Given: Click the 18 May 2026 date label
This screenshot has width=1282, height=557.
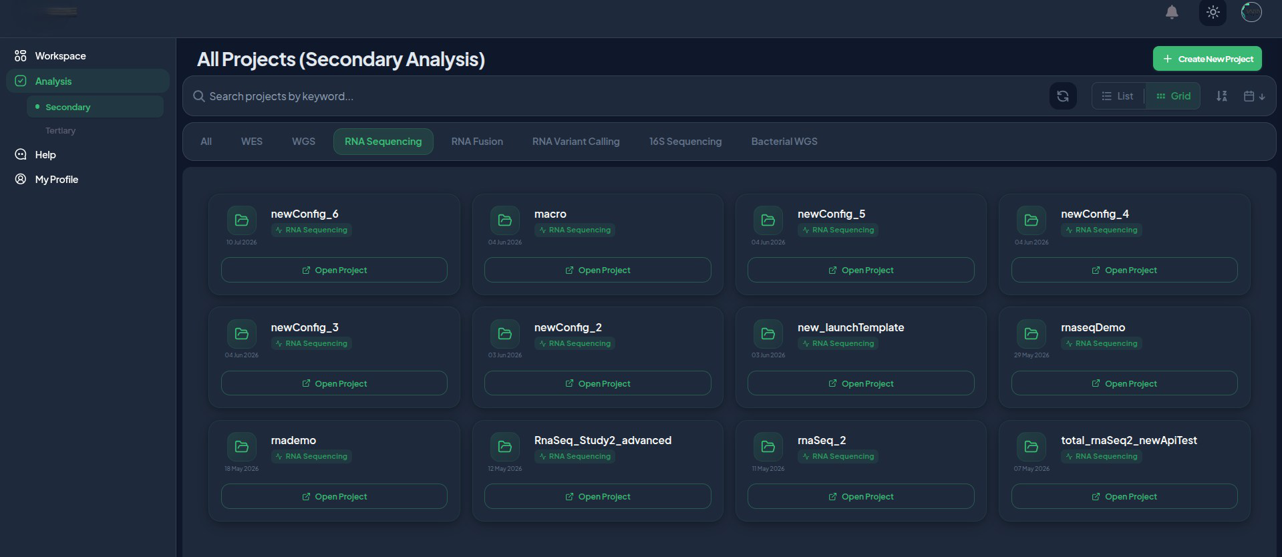Looking at the screenshot, I should [241, 469].
